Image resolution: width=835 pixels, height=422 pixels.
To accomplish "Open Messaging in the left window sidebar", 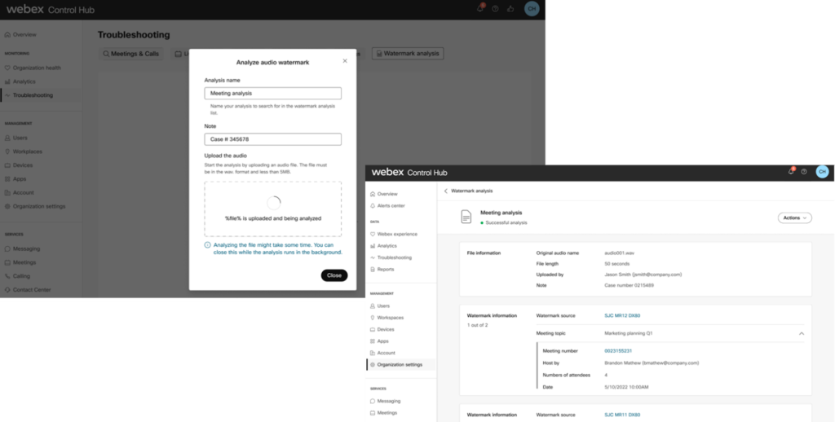I will coord(22,248).
